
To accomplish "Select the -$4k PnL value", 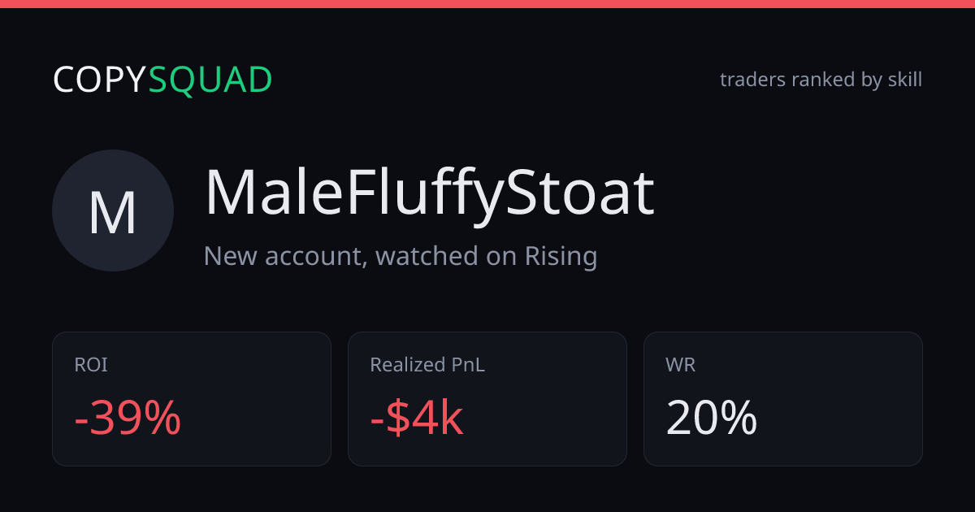I will [417, 419].
